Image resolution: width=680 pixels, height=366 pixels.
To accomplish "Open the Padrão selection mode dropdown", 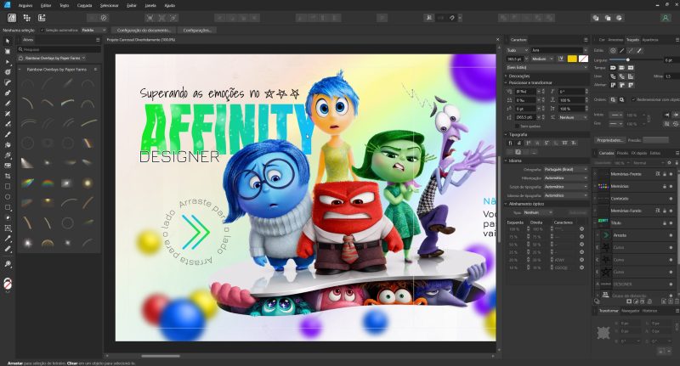I will click(x=93, y=31).
